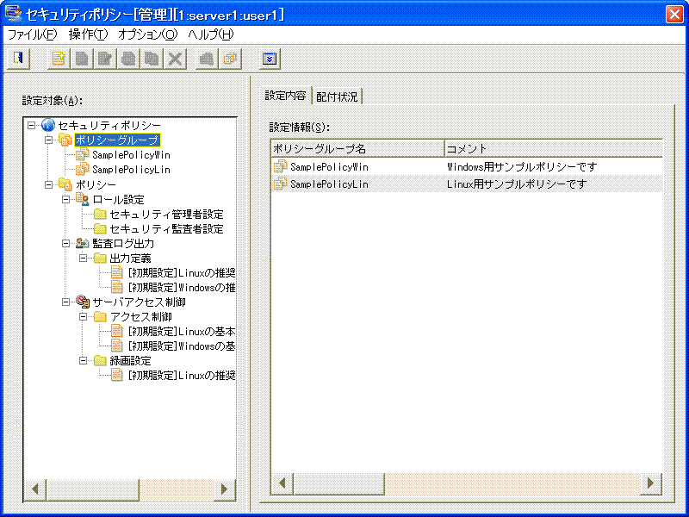Collapse the サーバアクセス制御 tree node
The image size is (689, 517).
pyautogui.click(x=65, y=302)
